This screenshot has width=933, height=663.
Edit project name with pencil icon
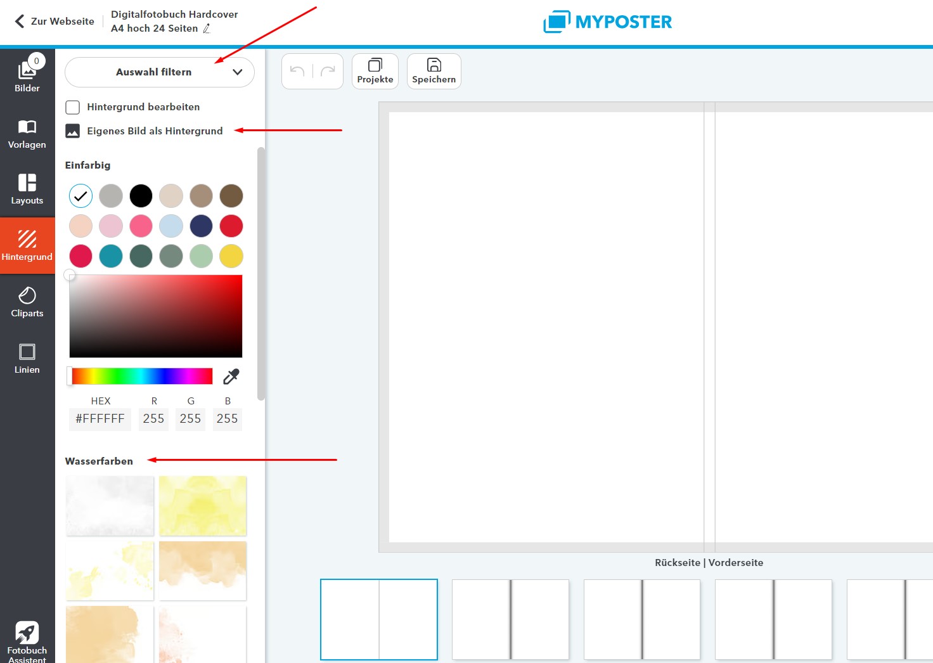207,29
